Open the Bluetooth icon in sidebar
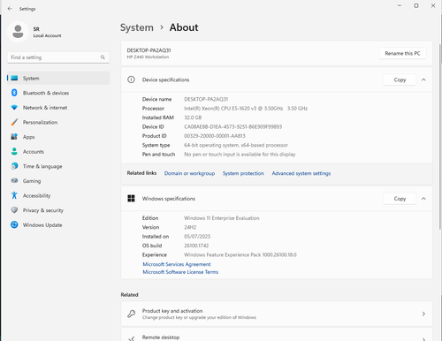The image size is (442, 341). [14, 93]
